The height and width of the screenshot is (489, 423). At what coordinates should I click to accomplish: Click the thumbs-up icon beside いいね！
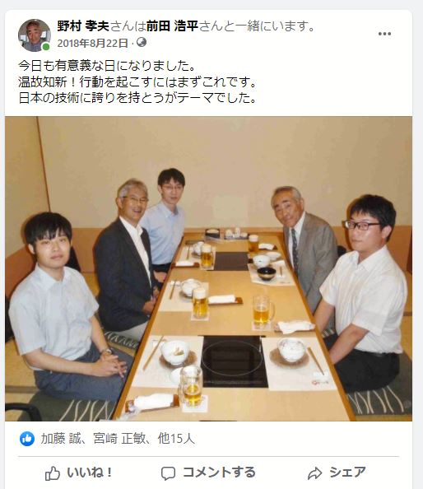[x=53, y=473]
